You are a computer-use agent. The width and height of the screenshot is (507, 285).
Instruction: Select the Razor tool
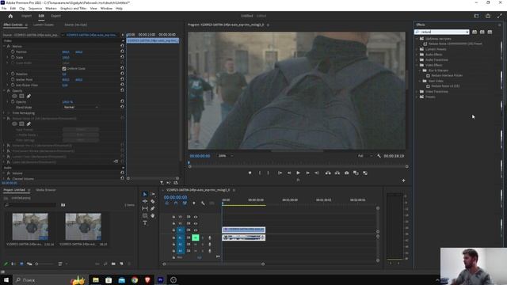153,201
